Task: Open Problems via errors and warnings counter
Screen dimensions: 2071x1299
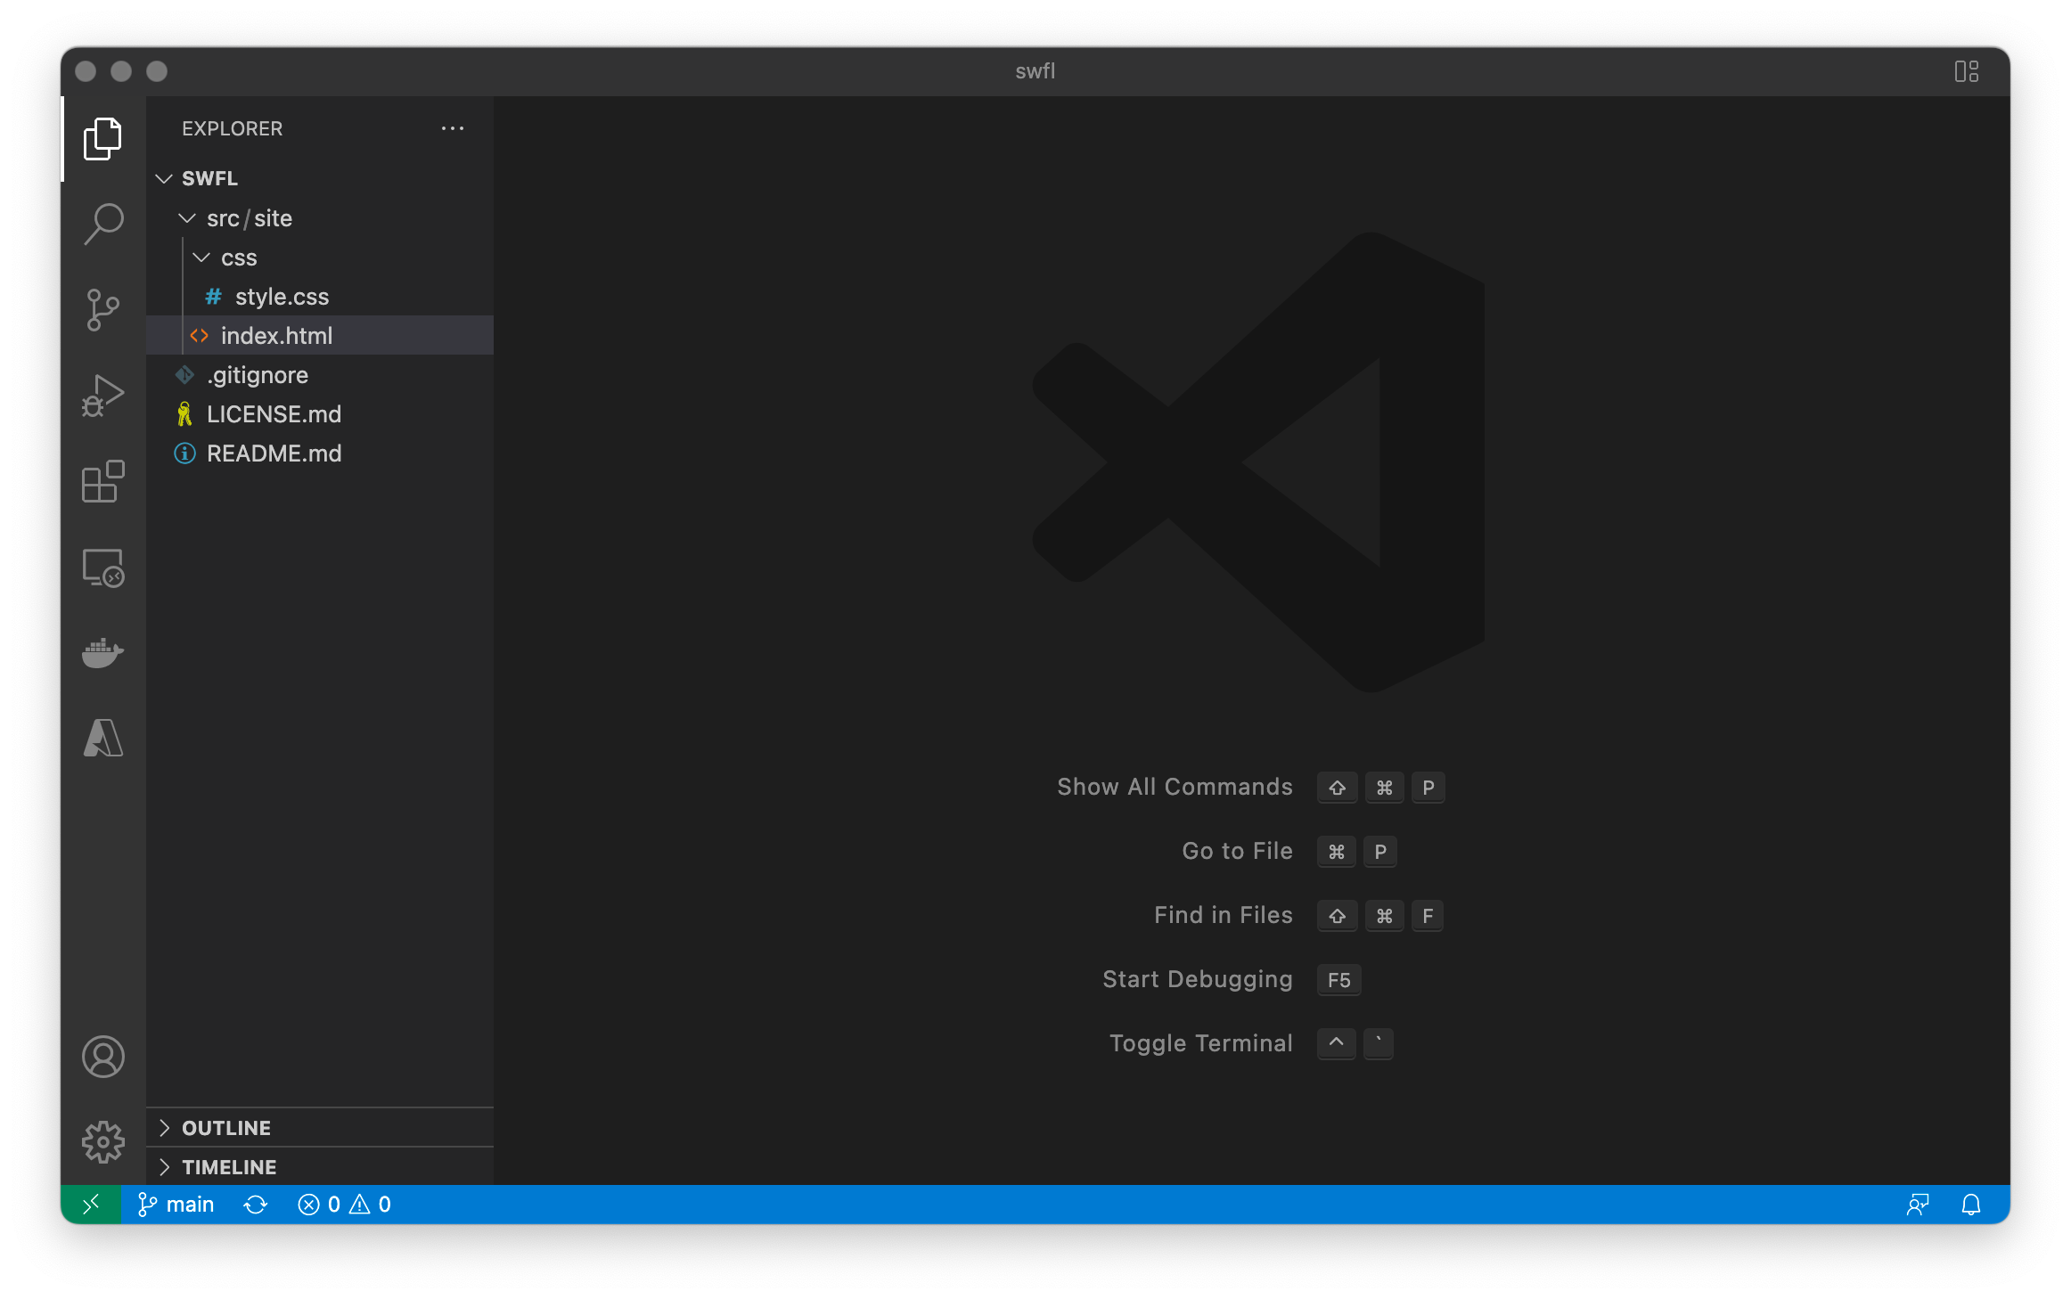Action: (344, 1205)
